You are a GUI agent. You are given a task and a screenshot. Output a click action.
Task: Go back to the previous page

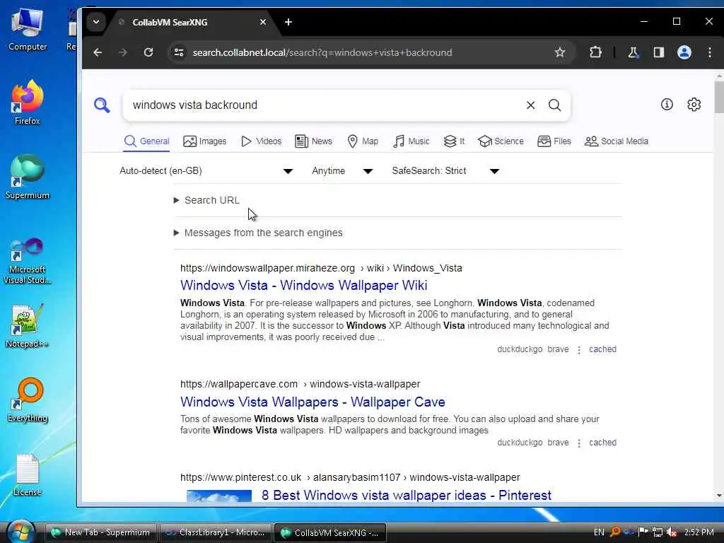pos(98,52)
